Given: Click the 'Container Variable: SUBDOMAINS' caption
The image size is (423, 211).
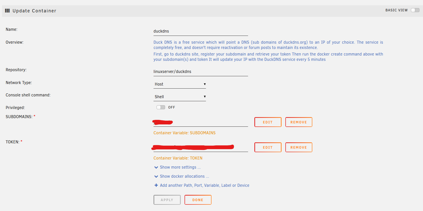Looking at the screenshot, I should [185, 133].
